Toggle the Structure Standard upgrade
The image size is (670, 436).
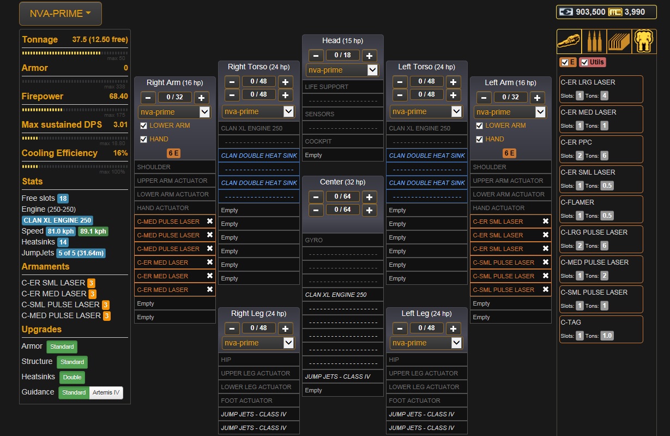(72, 362)
